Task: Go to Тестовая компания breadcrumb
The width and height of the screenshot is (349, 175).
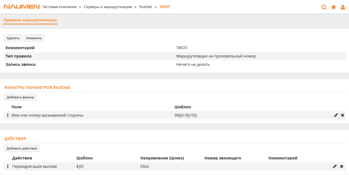Action: tap(60, 7)
